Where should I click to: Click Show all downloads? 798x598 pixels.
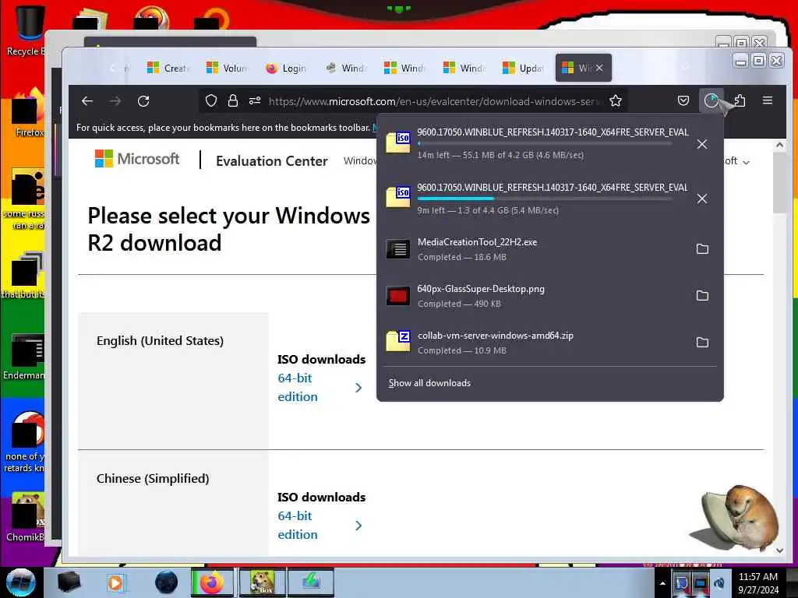click(429, 383)
